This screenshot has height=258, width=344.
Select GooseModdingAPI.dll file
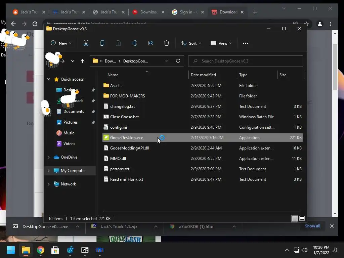pos(203,148)
